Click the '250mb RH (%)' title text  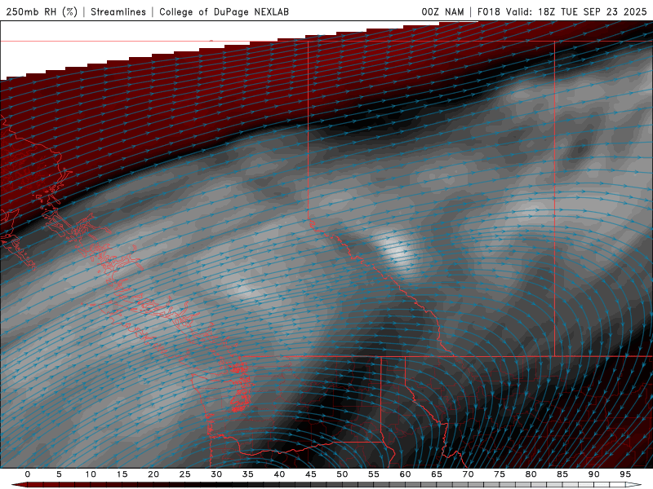pyautogui.click(x=42, y=11)
